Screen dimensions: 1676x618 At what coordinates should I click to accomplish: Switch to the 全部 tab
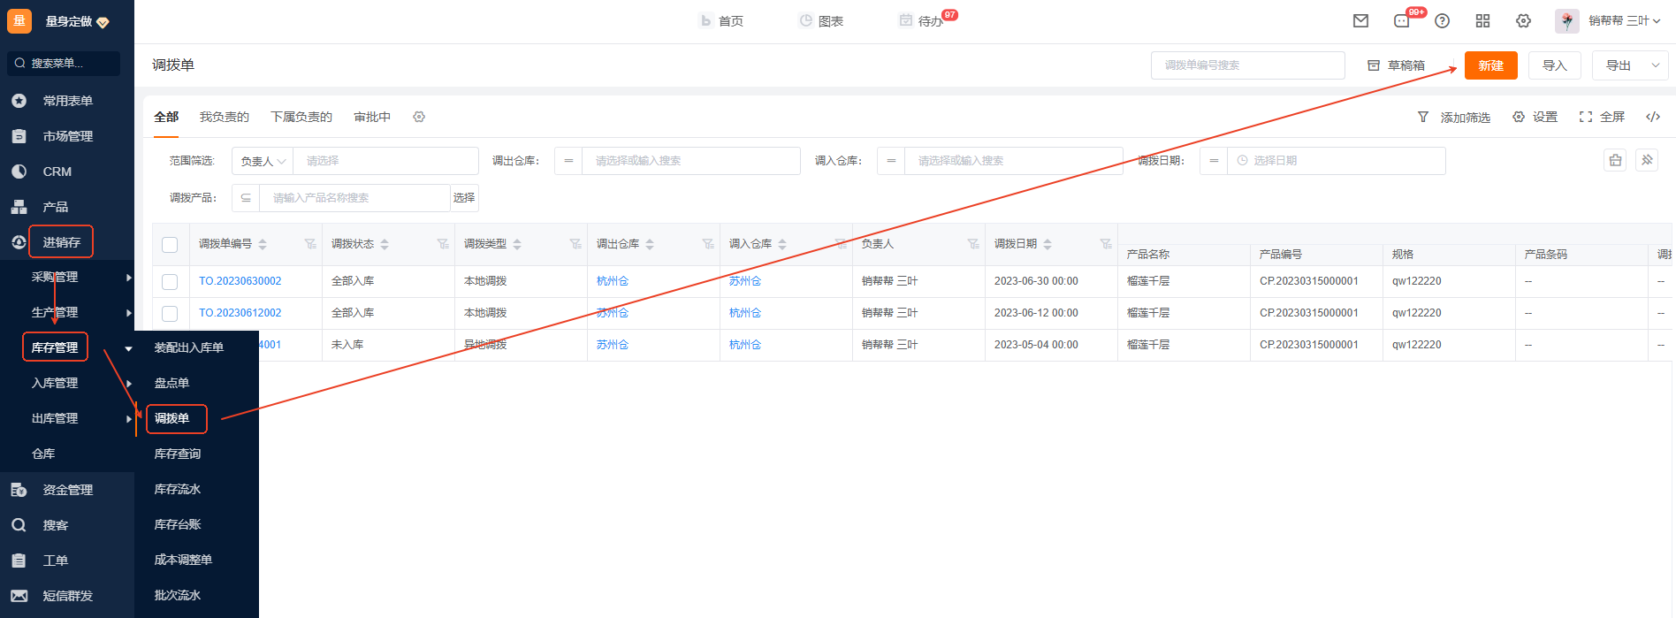(166, 117)
